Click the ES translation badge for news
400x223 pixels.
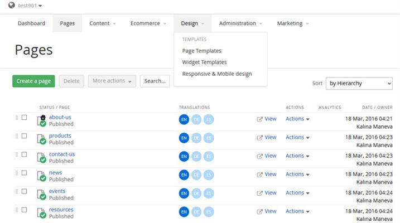pos(209,174)
